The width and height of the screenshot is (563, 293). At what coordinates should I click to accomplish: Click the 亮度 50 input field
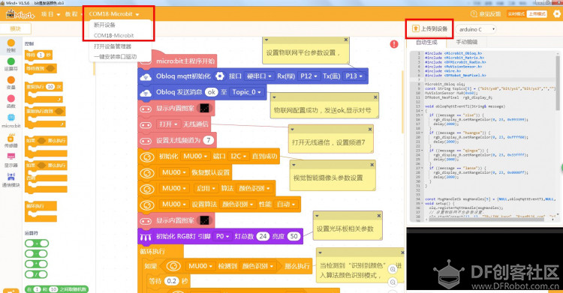point(294,236)
